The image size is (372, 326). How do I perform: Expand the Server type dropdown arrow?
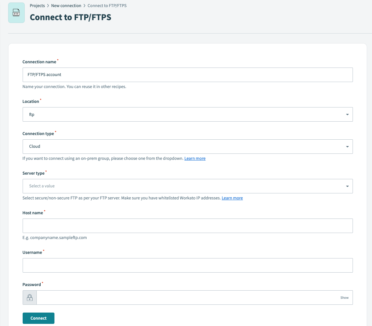pyautogui.click(x=347, y=186)
